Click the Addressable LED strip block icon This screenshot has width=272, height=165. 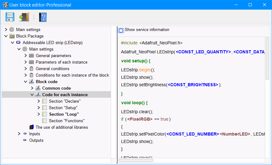pos(18,43)
